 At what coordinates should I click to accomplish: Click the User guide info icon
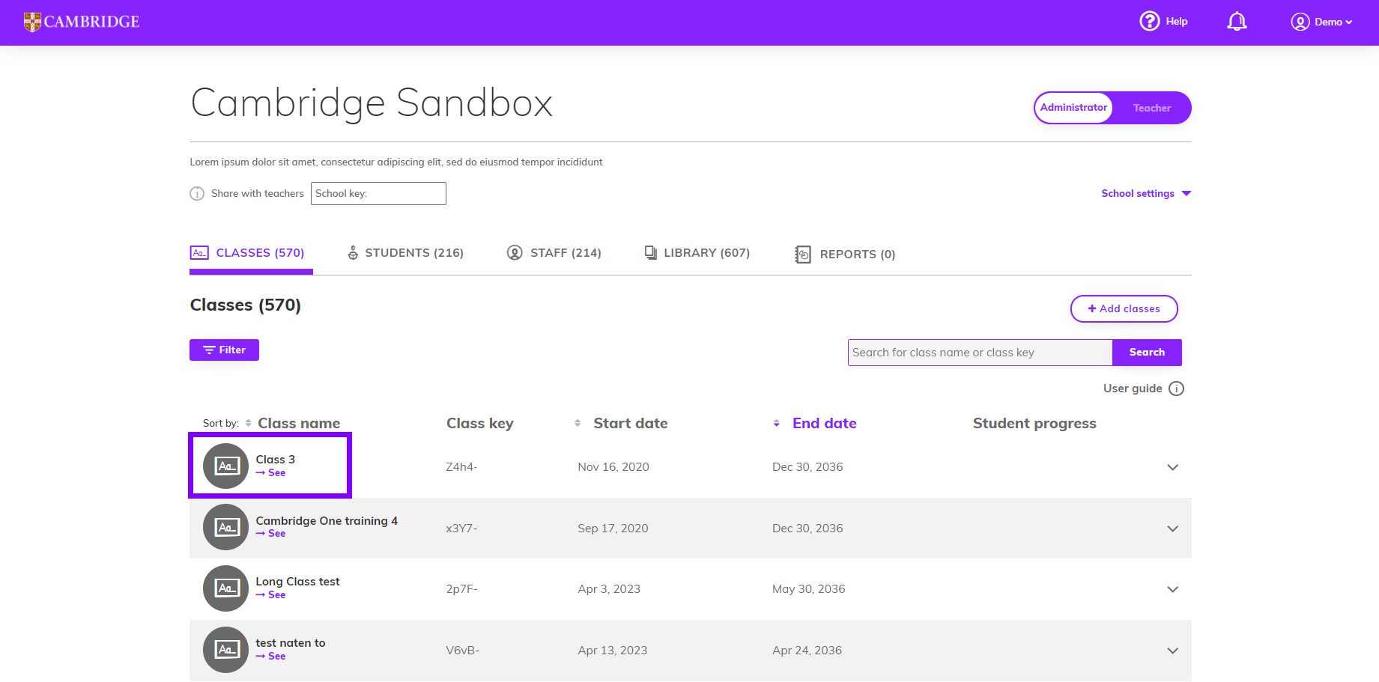1176,389
